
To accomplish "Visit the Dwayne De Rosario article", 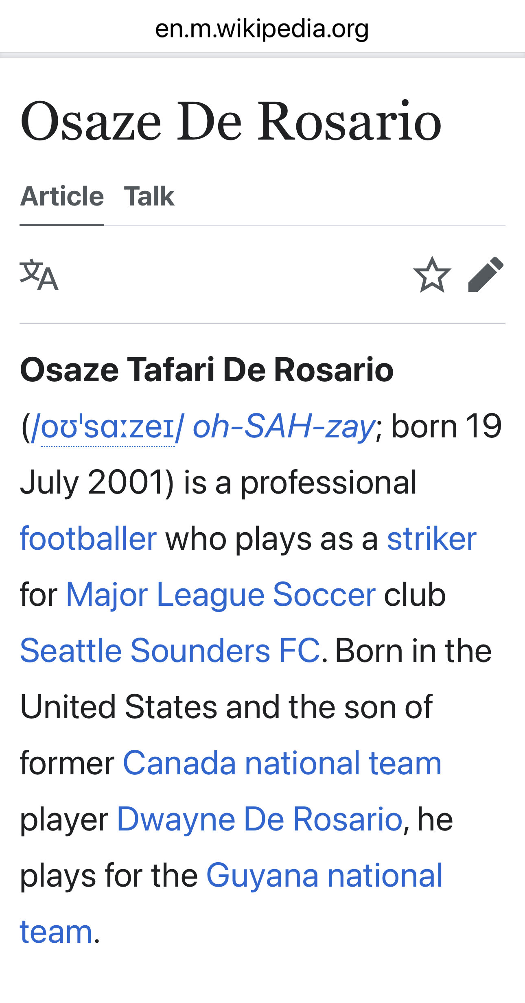I will (260, 819).
